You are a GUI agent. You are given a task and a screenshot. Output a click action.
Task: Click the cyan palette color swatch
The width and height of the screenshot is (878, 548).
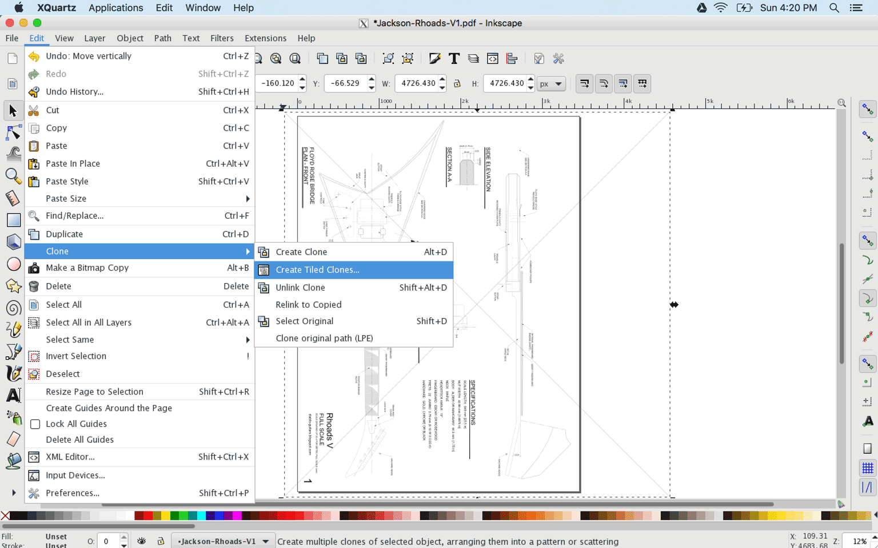point(201,515)
